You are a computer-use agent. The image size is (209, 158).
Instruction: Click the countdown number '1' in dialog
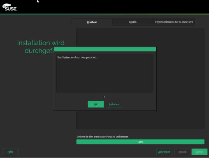(x=104, y=97)
